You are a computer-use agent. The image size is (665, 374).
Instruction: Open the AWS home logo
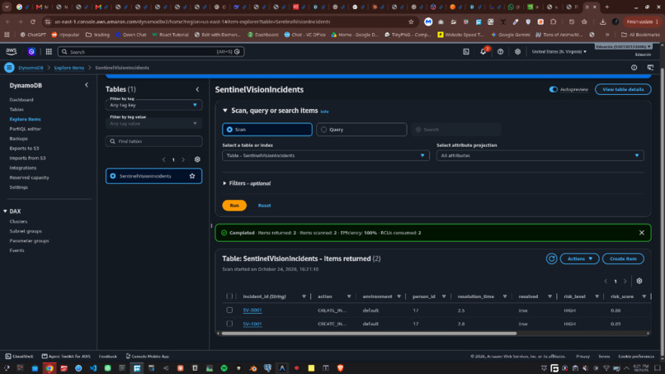11,51
